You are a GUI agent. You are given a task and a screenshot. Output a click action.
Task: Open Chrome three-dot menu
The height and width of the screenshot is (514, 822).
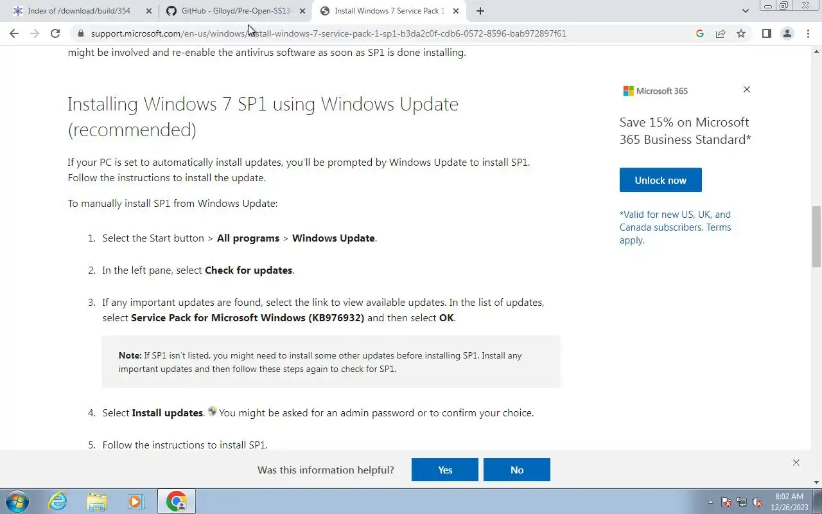(807, 33)
